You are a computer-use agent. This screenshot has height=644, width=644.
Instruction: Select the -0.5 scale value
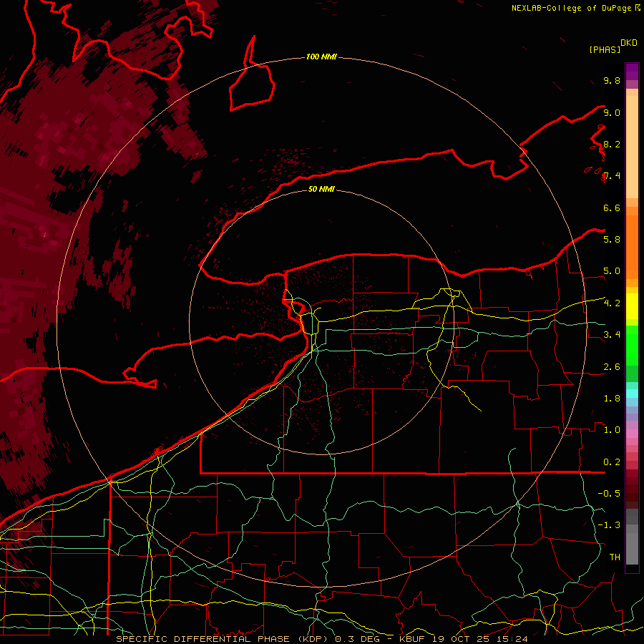(x=609, y=493)
